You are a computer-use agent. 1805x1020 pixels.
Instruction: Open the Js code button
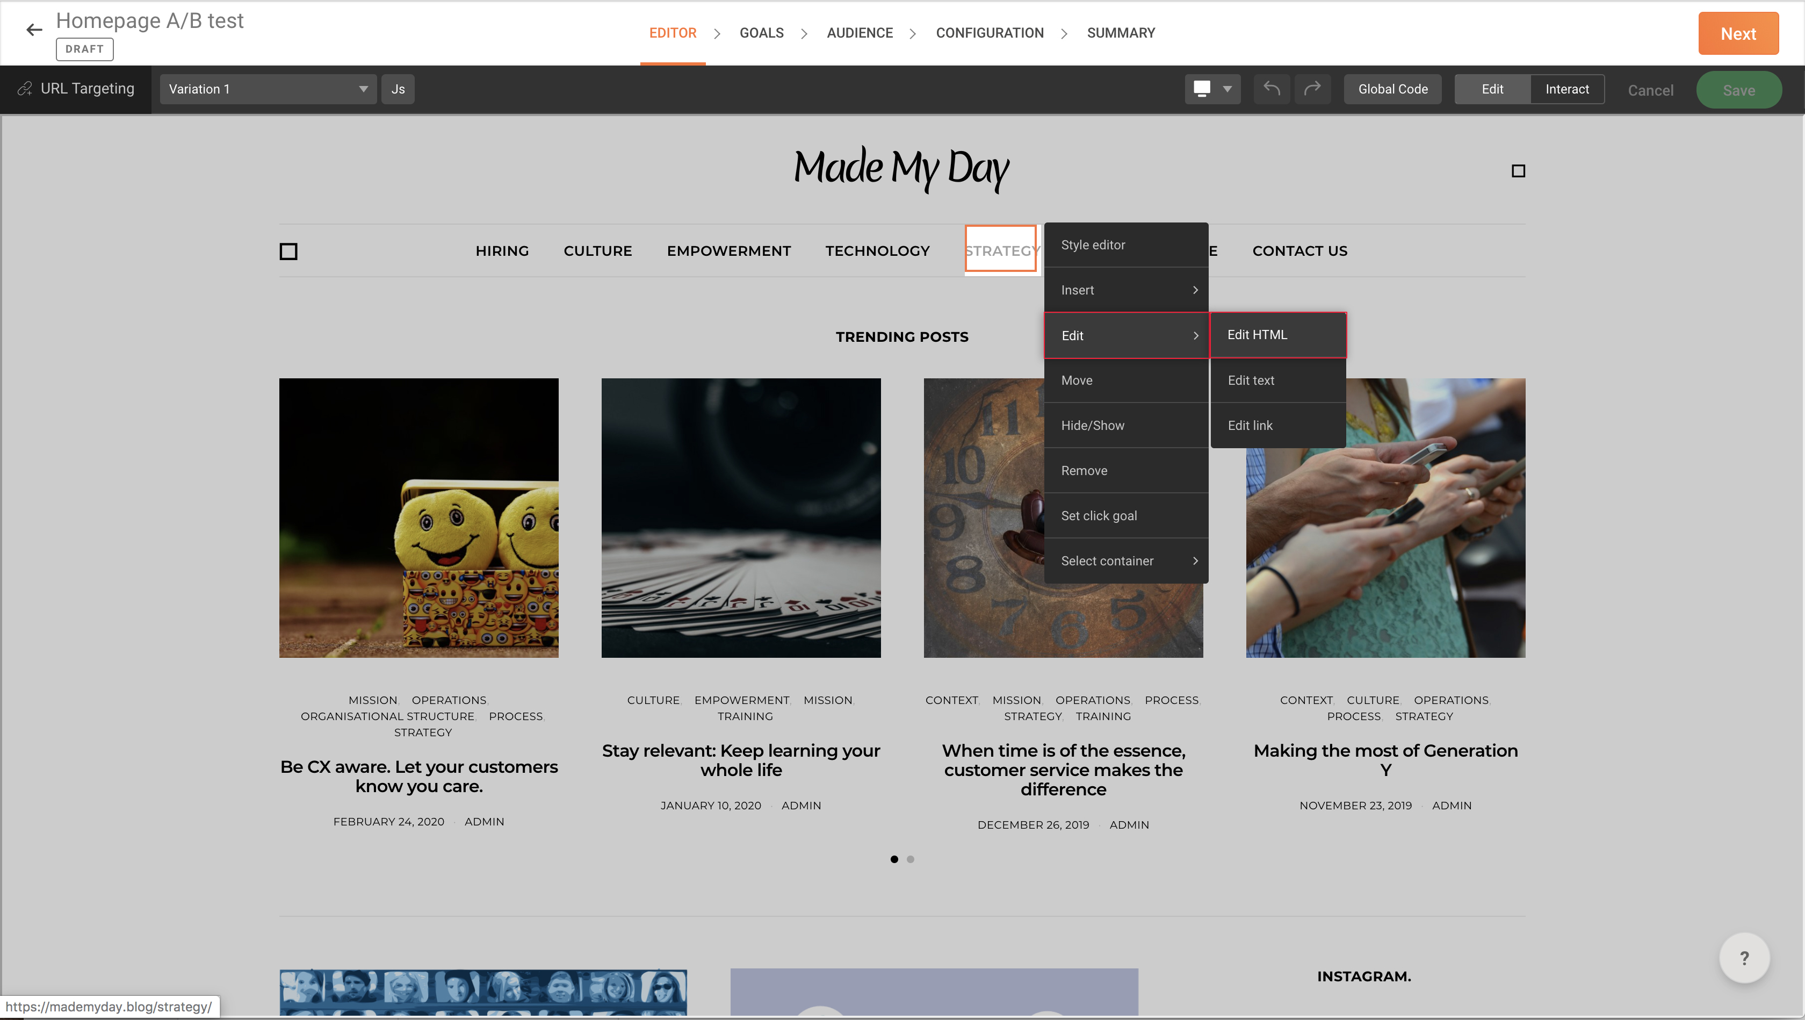[398, 89]
